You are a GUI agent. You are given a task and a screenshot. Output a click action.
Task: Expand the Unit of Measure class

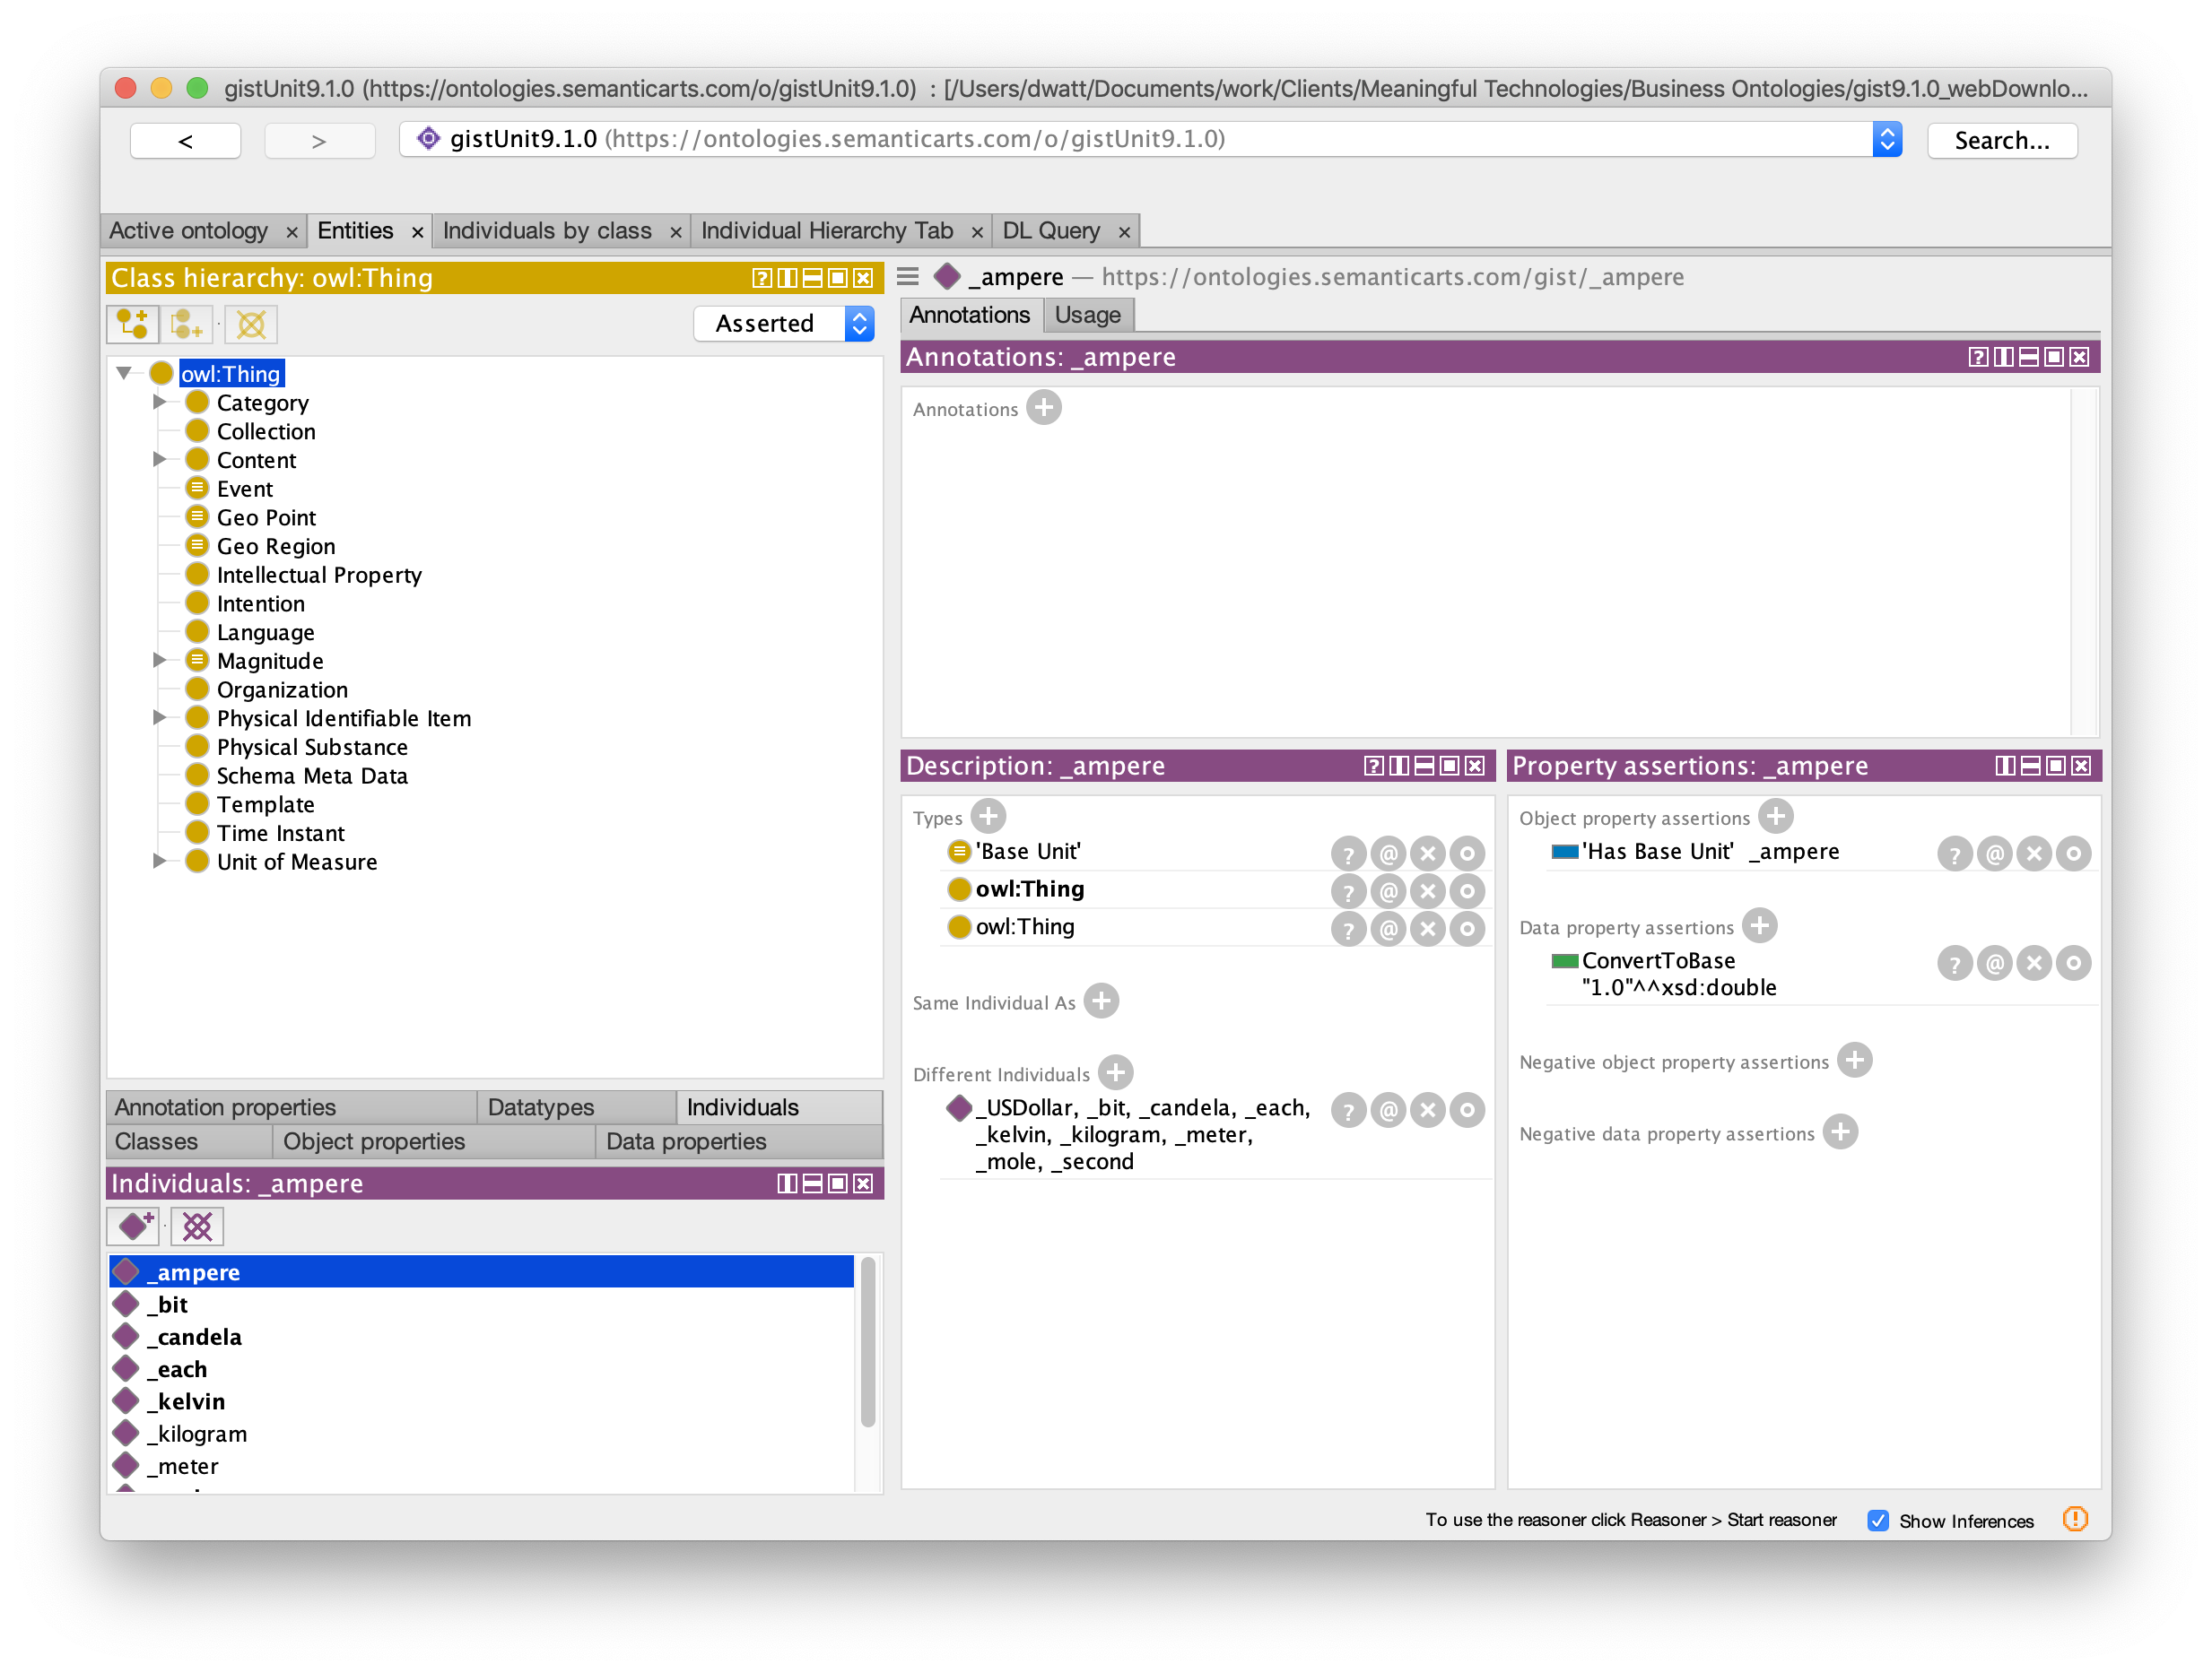point(160,862)
